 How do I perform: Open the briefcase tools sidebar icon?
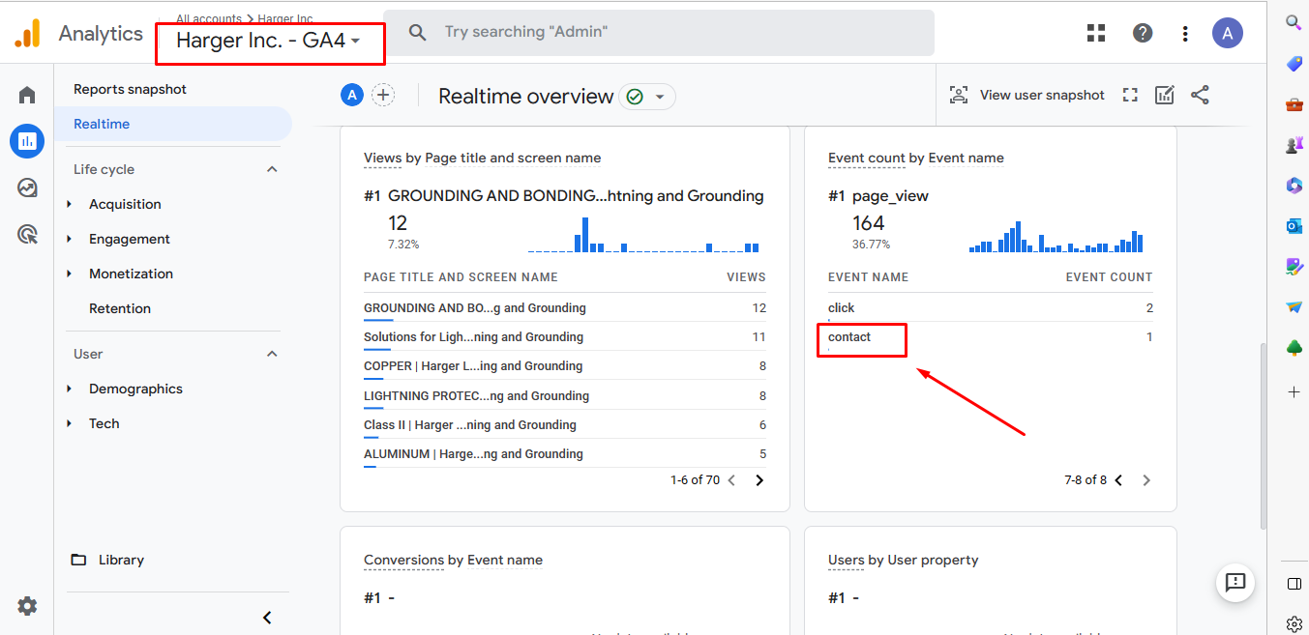[1294, 103]
